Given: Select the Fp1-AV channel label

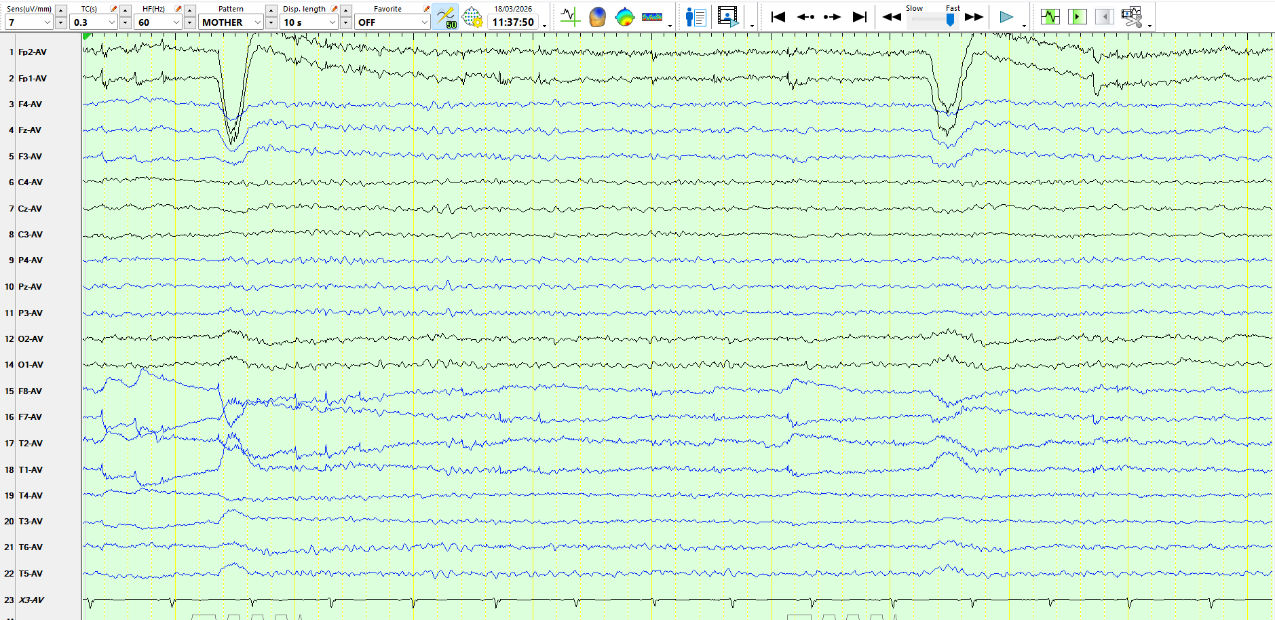Looking at the screenshot, I should point(33,79).
